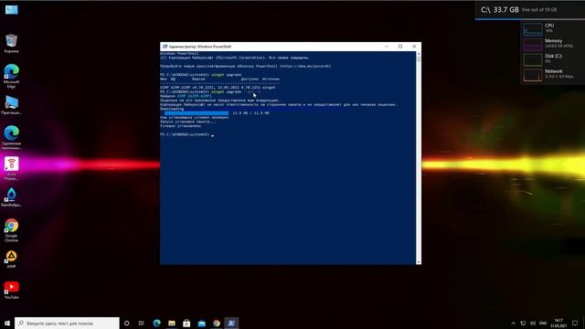Open Task View on the taskbar
This screenshot has height=329, width=585.
pos(142,323)
